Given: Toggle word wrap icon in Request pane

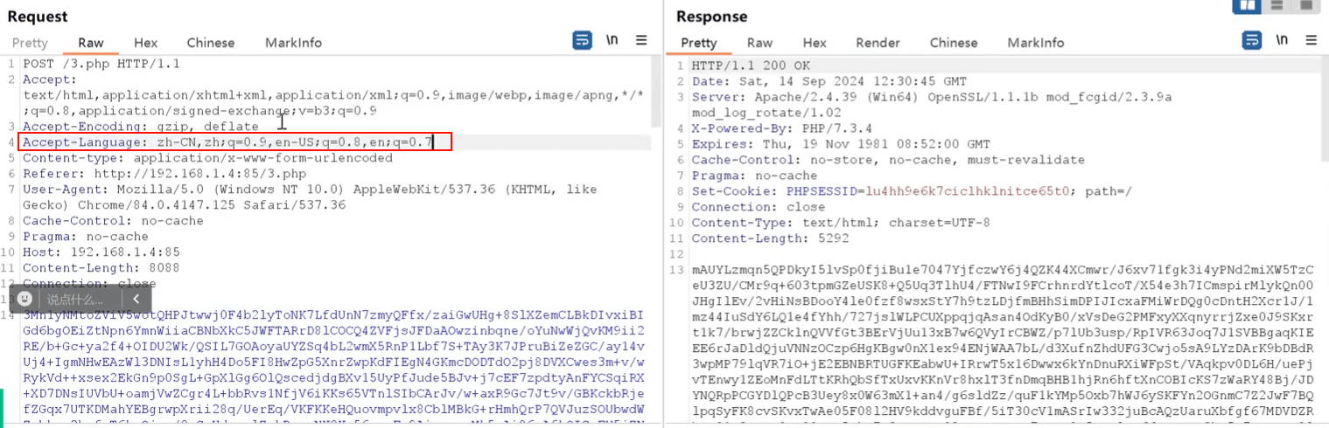Looking at the screenshot, I should coord(582,40).
